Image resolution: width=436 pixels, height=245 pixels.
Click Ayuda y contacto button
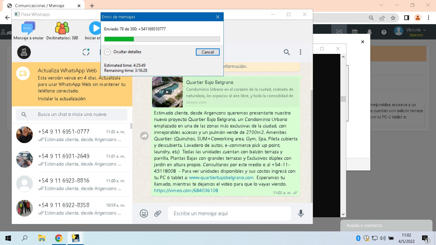[x=386, y=225]
